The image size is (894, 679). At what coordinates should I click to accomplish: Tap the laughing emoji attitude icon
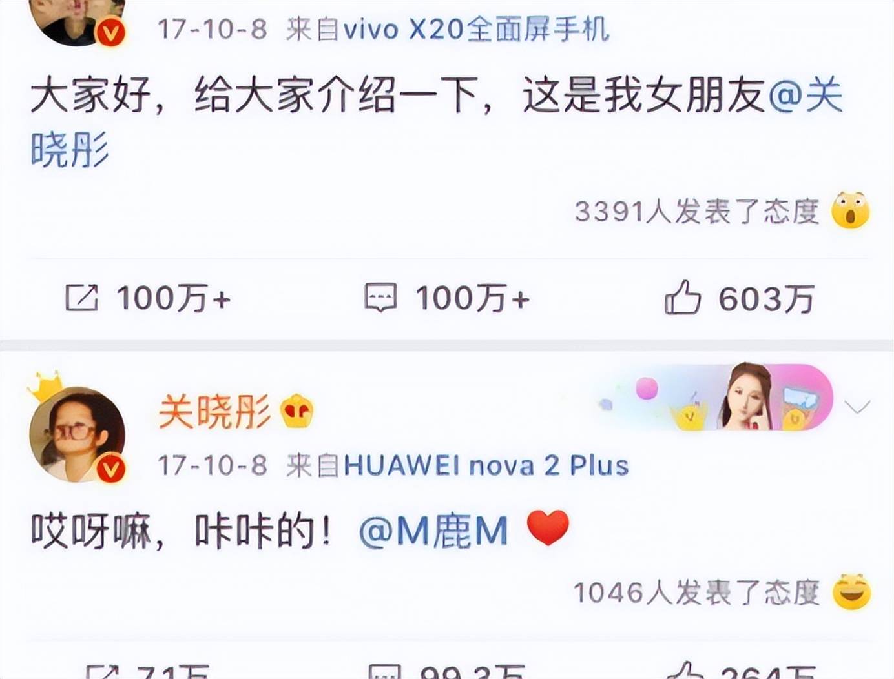(851, 591)
